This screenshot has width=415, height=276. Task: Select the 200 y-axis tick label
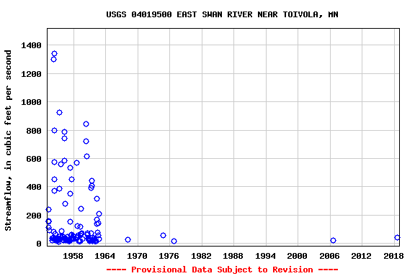pos(34,216)
